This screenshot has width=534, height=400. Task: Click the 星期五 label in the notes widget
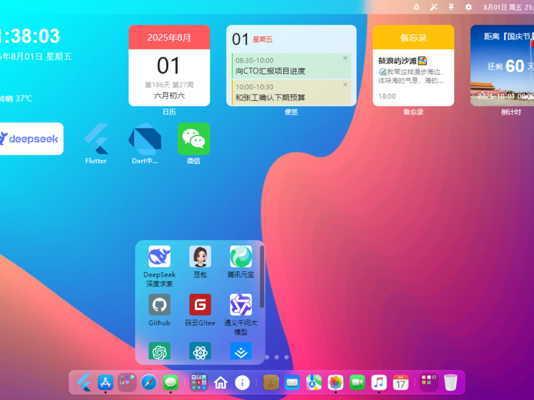tap(262, 39)
